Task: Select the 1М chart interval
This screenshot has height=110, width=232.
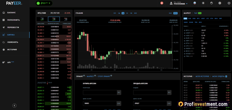Action: (x=131, y=13)
